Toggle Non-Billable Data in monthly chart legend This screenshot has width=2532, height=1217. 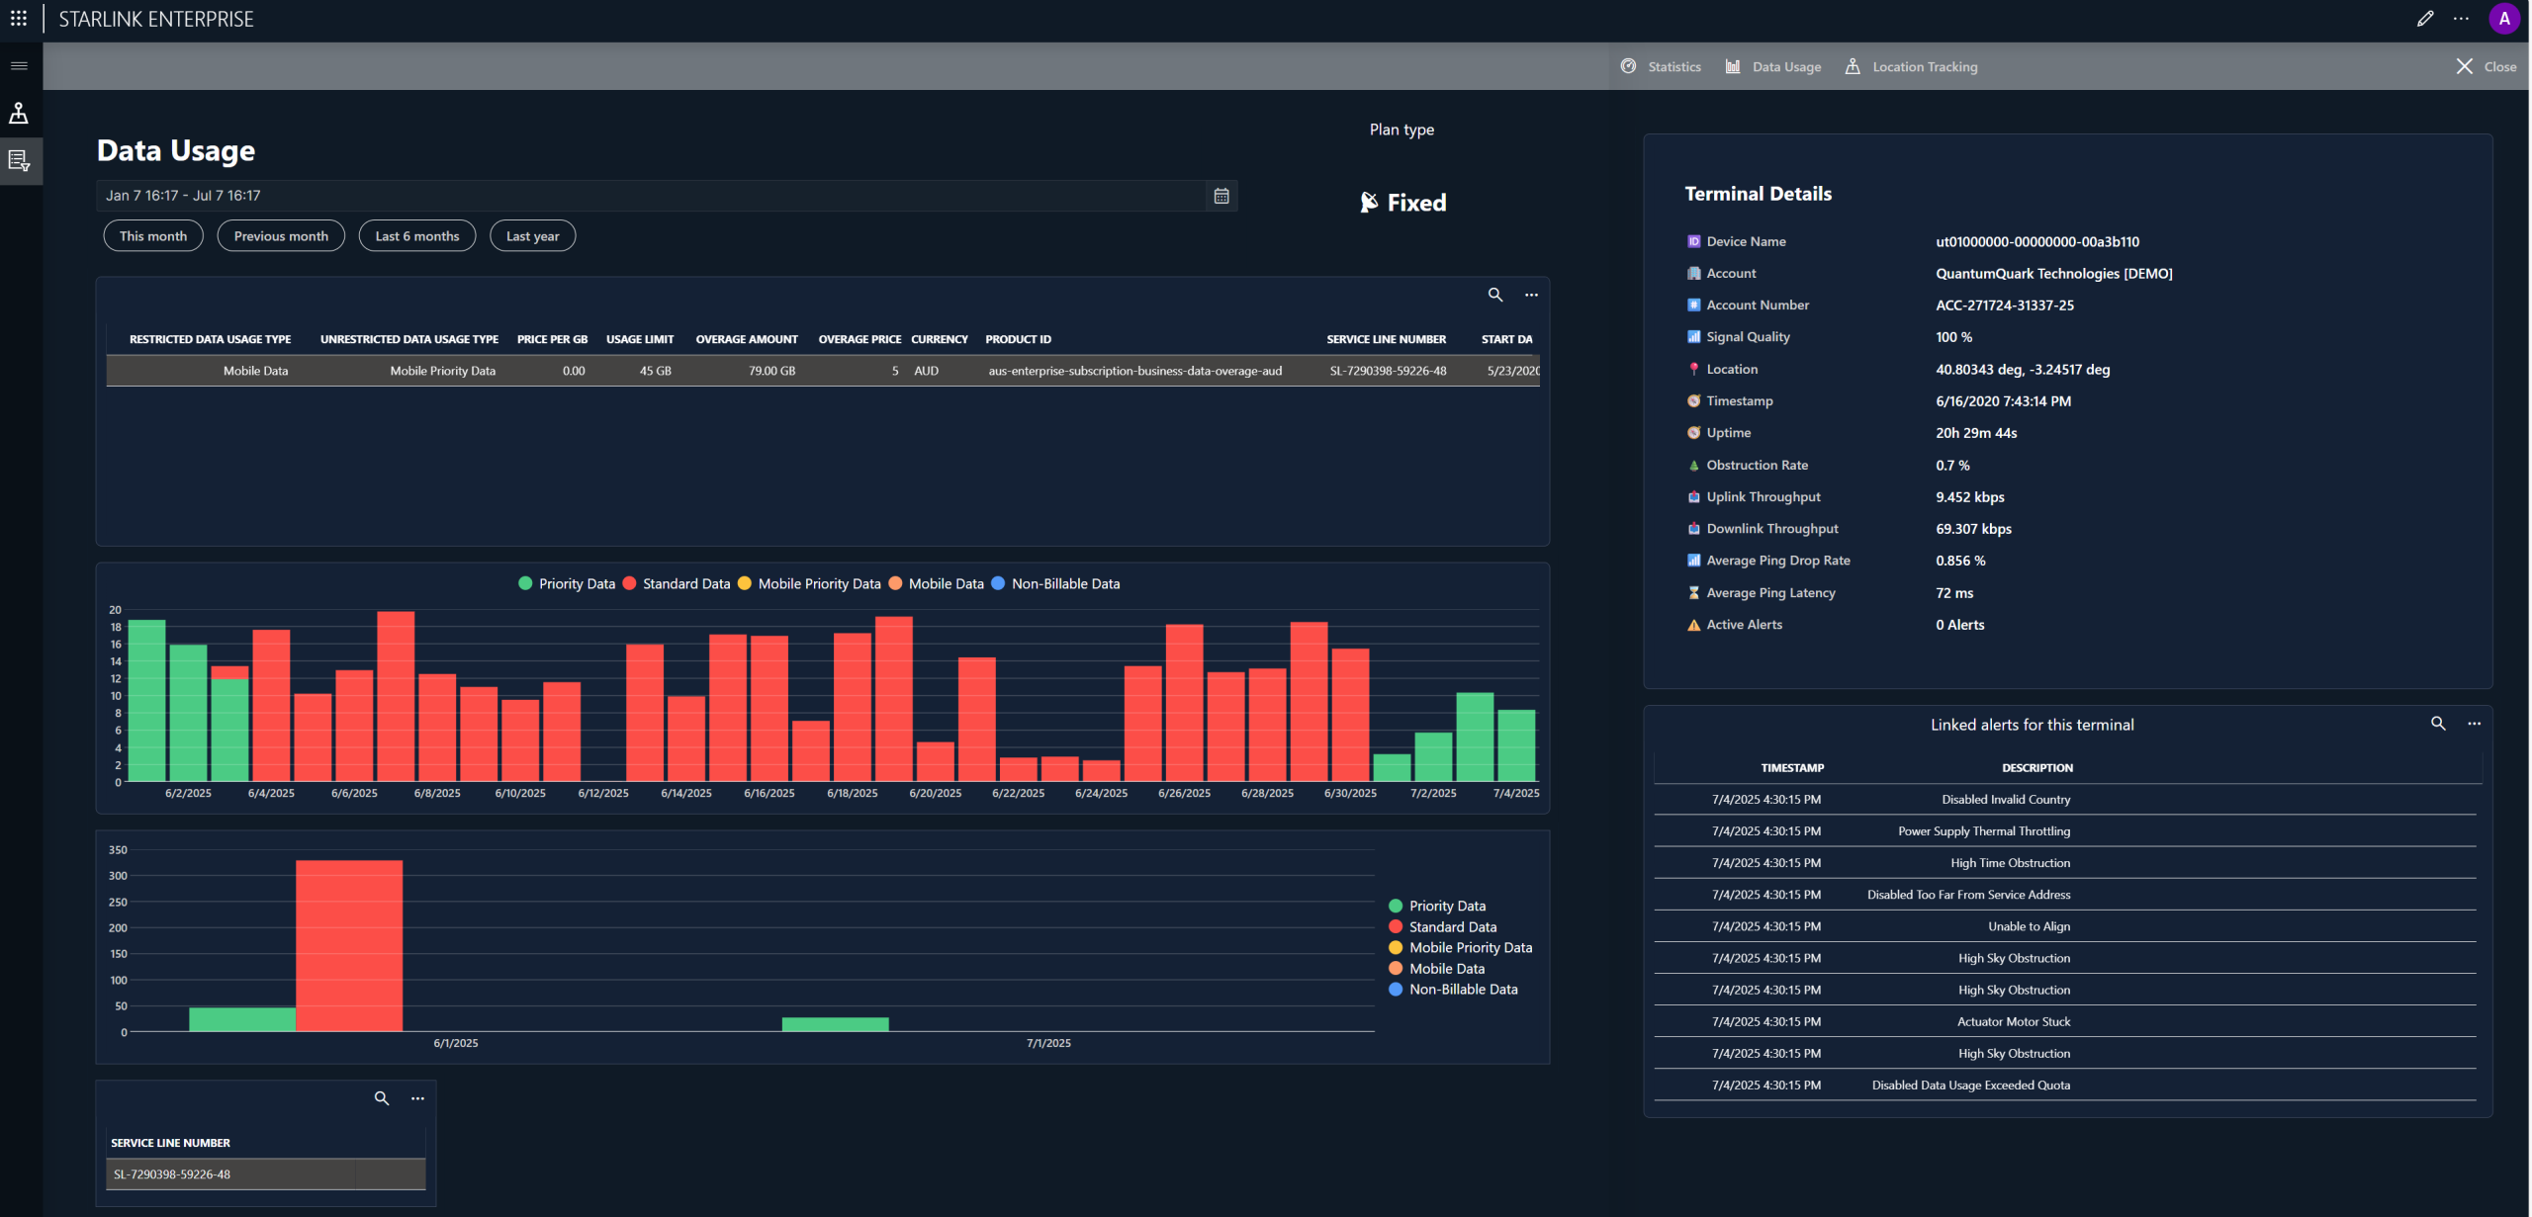tap(1453, 990)
